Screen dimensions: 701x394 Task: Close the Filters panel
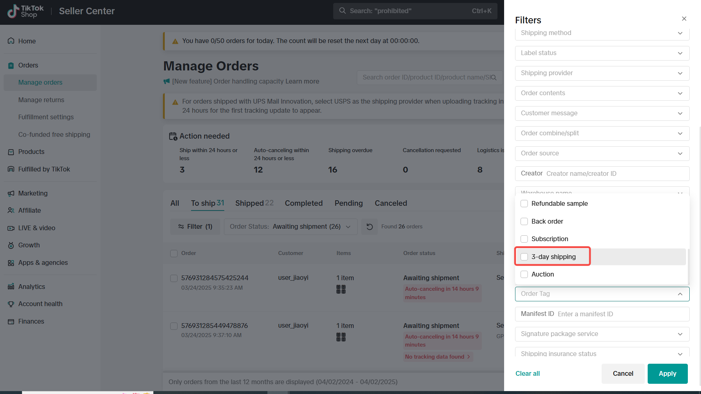pos(684,19)
